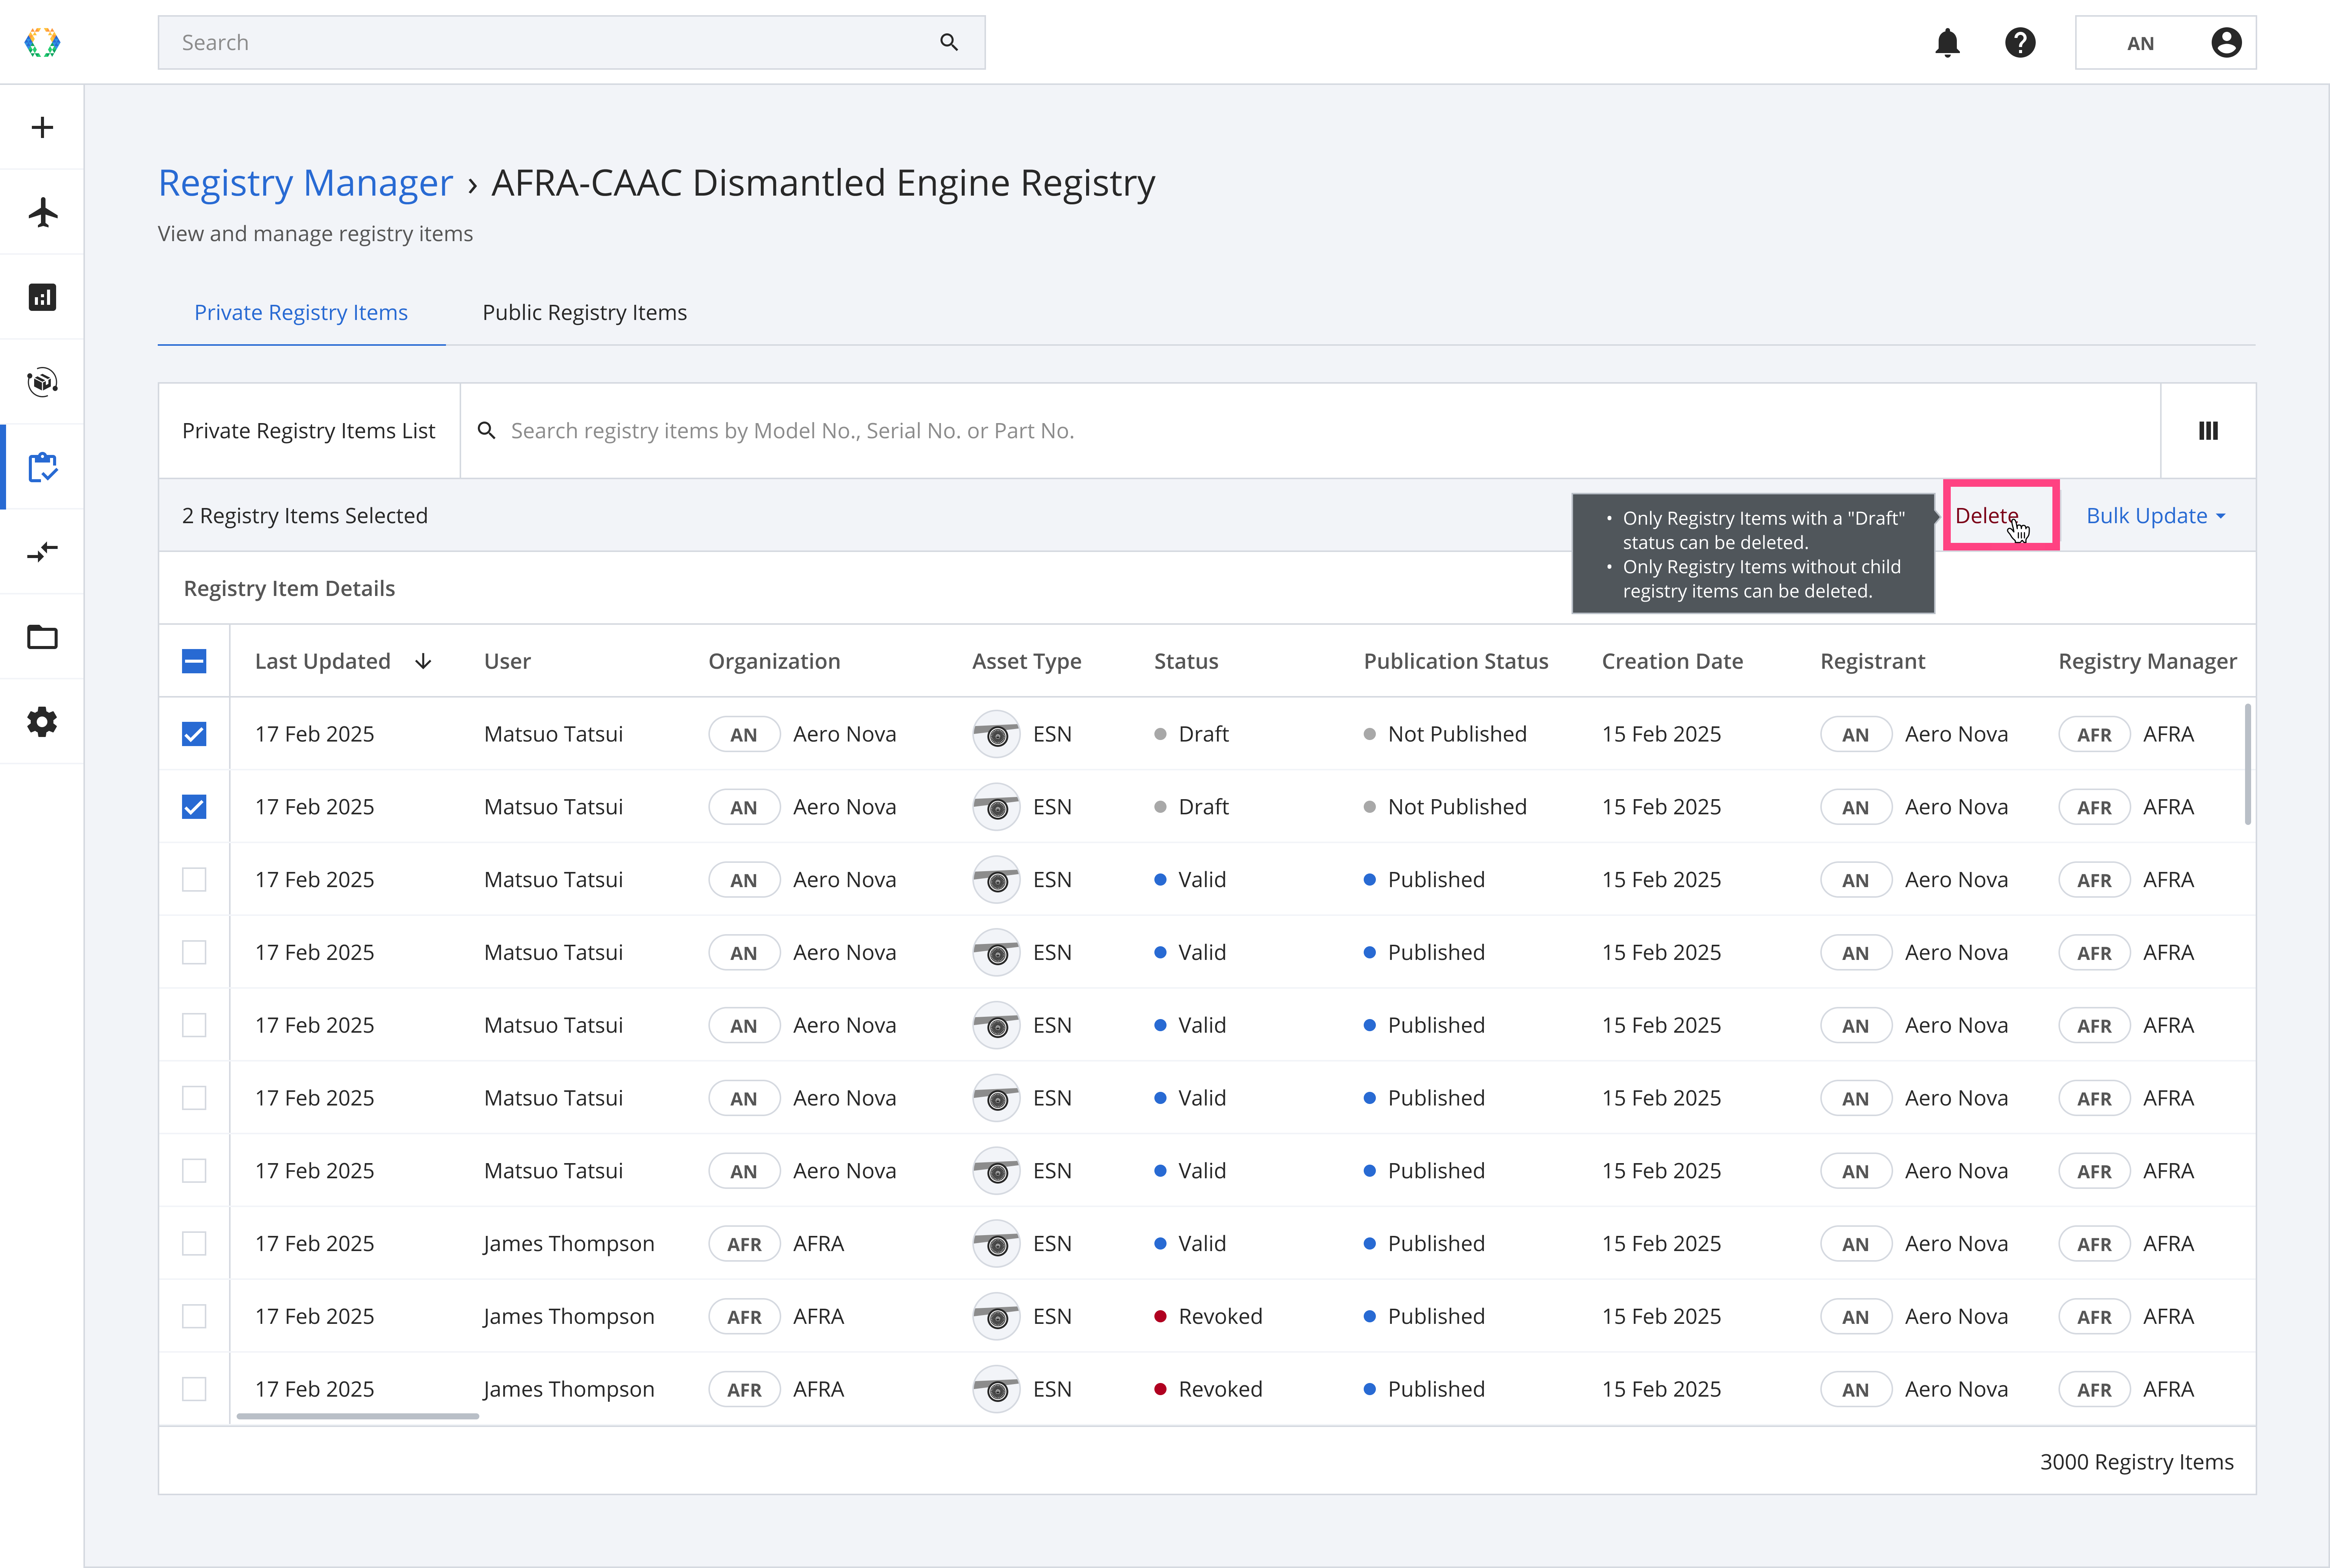2330x1568 pixels.
Task: Check the first Revoked row checkbox
Action: [194, 1316]
